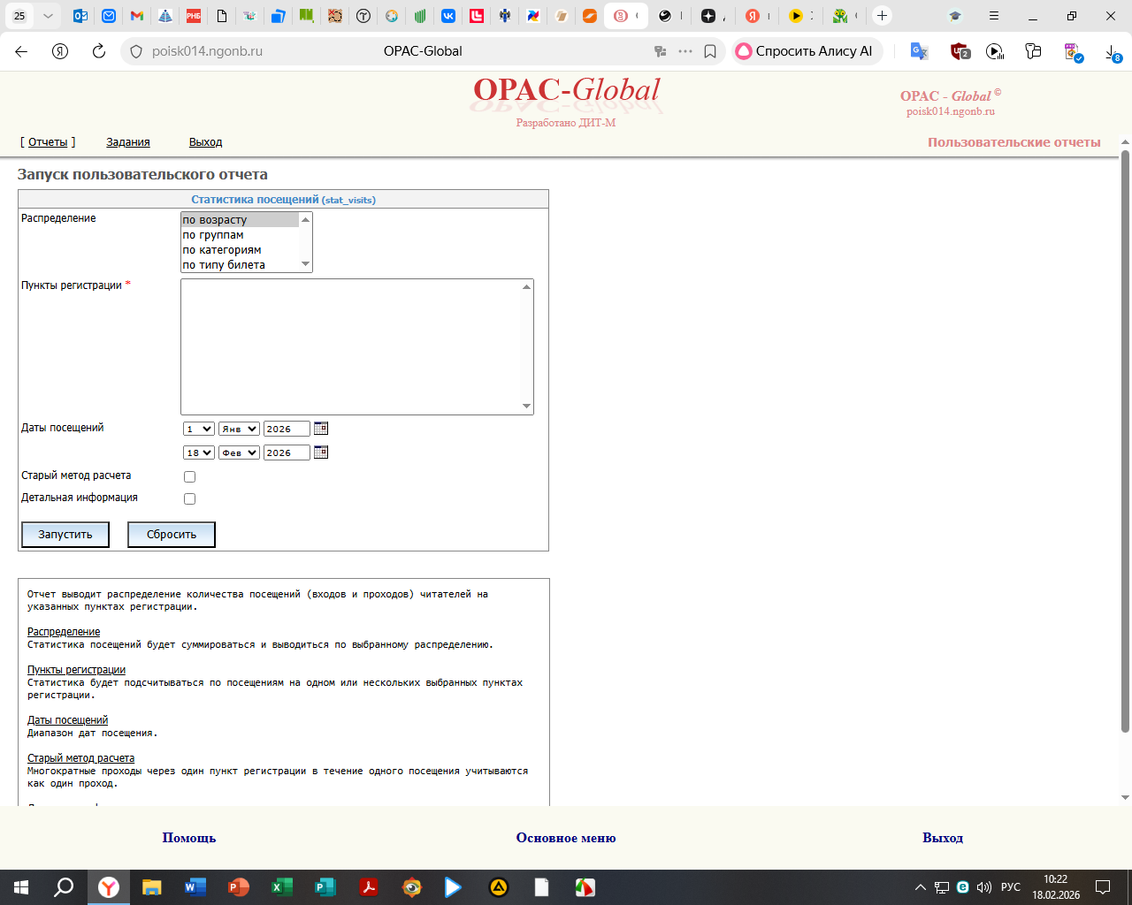Click the page vertical scrollbar
The image size is (1132, 905).
(x=1125, y=442)
